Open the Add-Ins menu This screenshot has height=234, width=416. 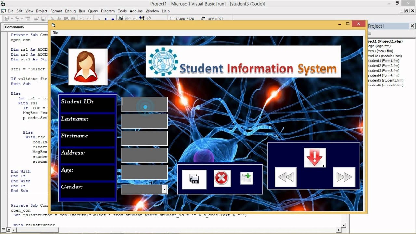[x=136, y=11]
